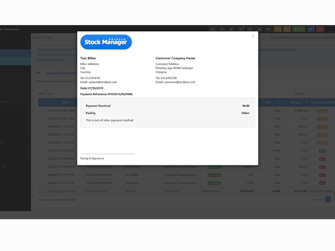Click the second yellow alert button with badge
Viewport: 335px width, 251px height.
click(287, 29)
